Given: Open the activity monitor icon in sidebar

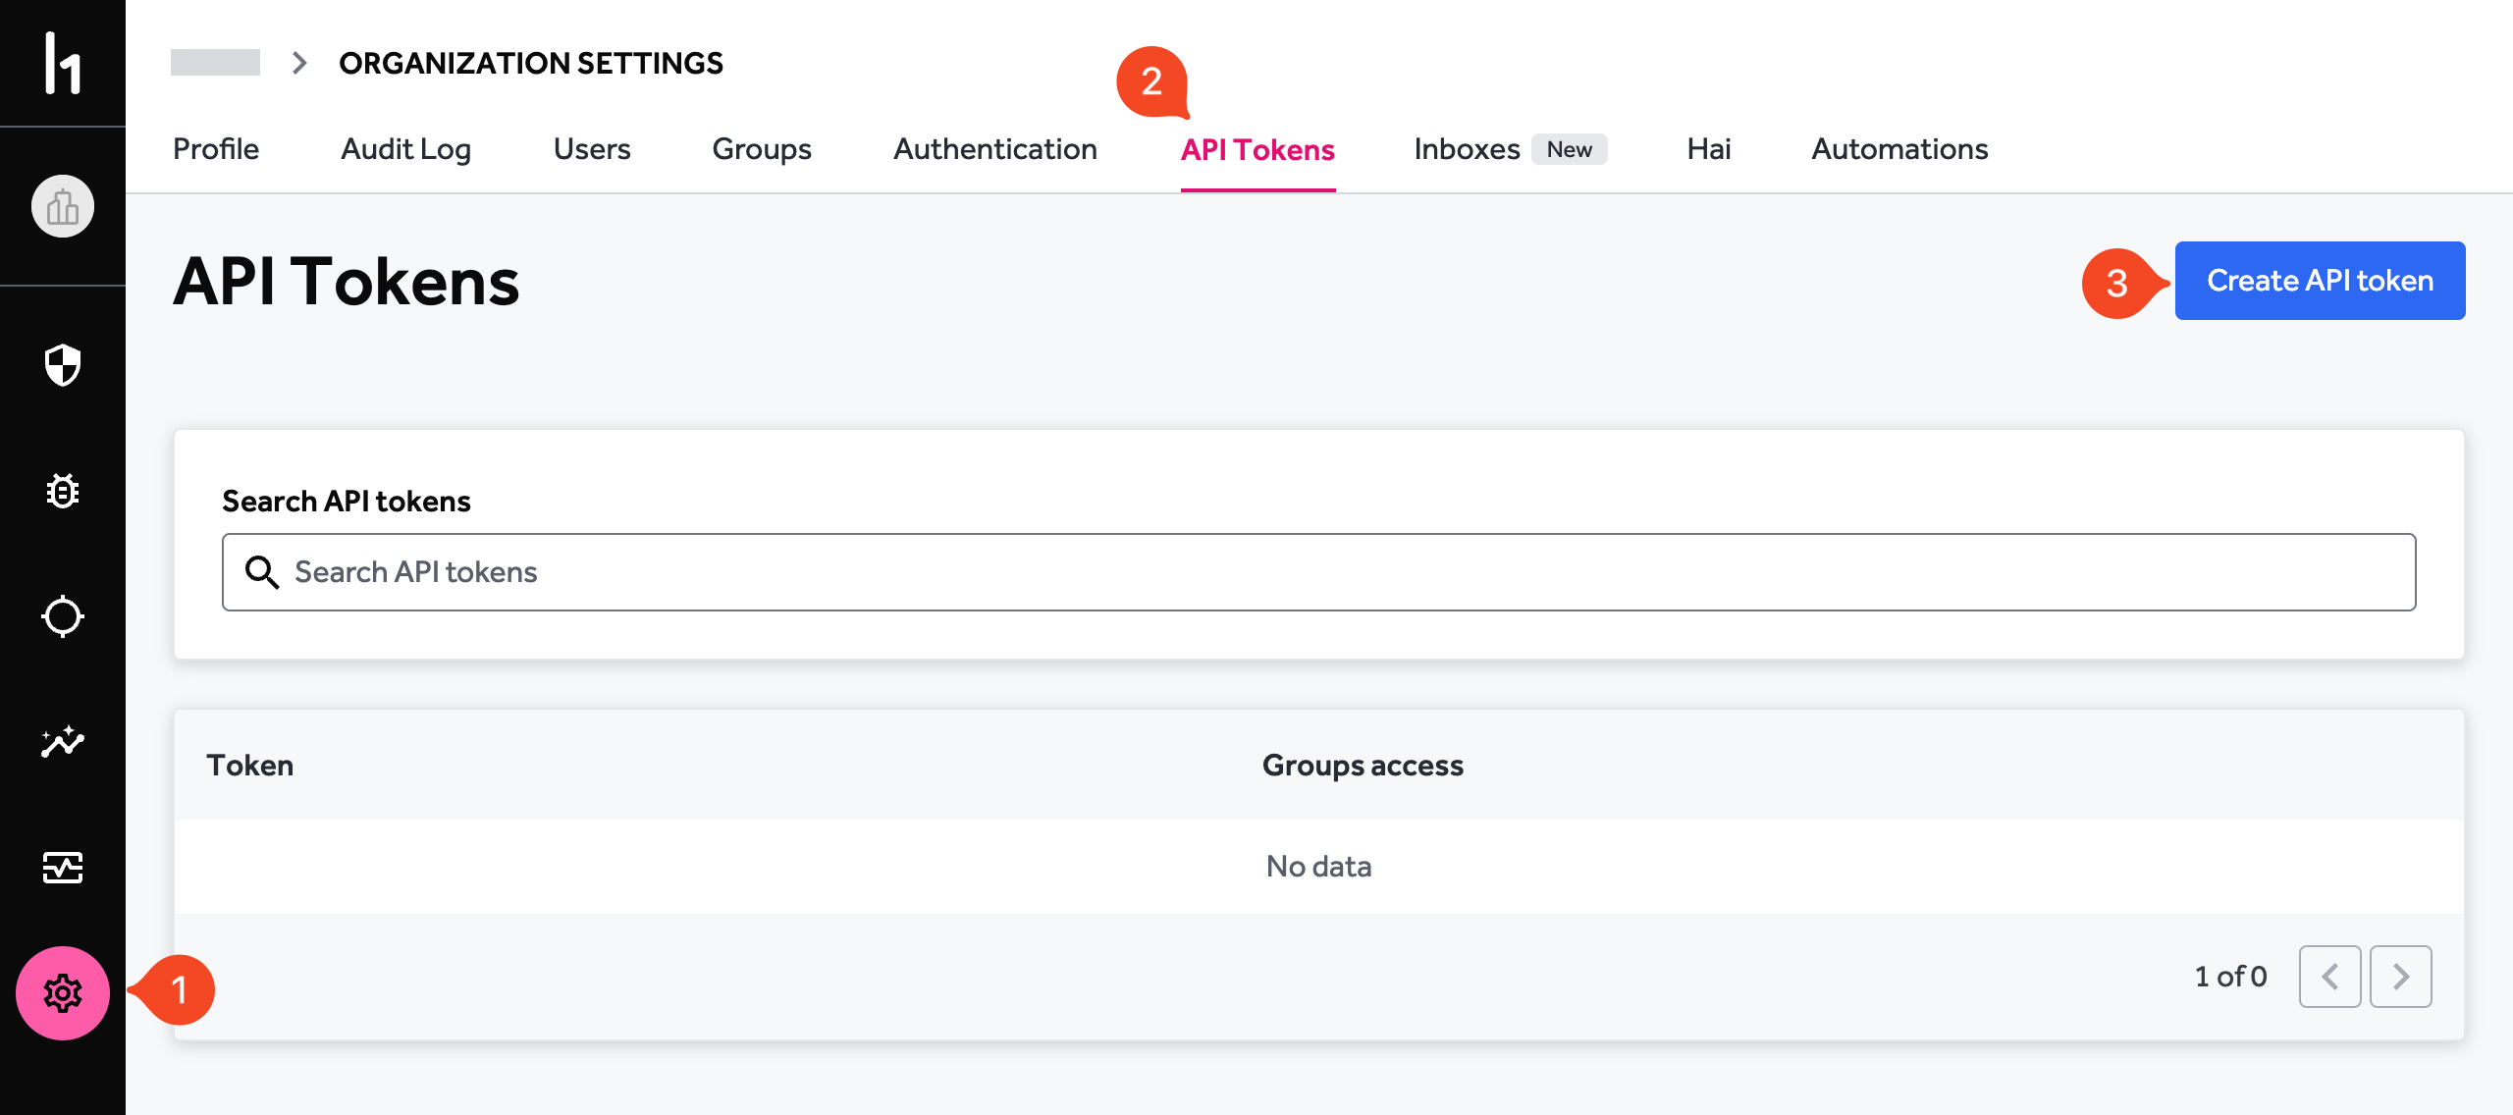Looking at the screenshot, I should [63, 868].
